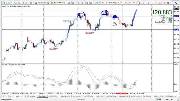Open the Strategy Tester icon

[31, 3]
